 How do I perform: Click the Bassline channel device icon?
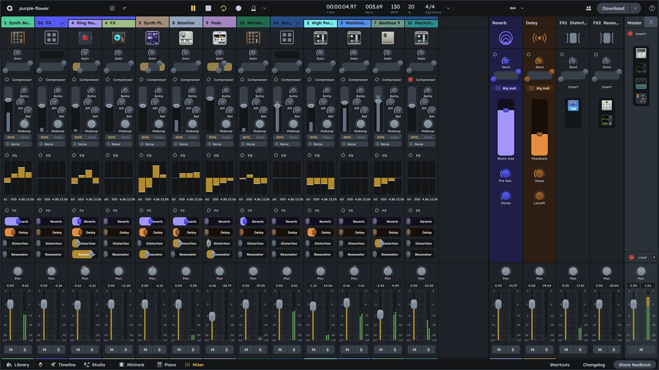pyautogui.click(x=186, y=38)
